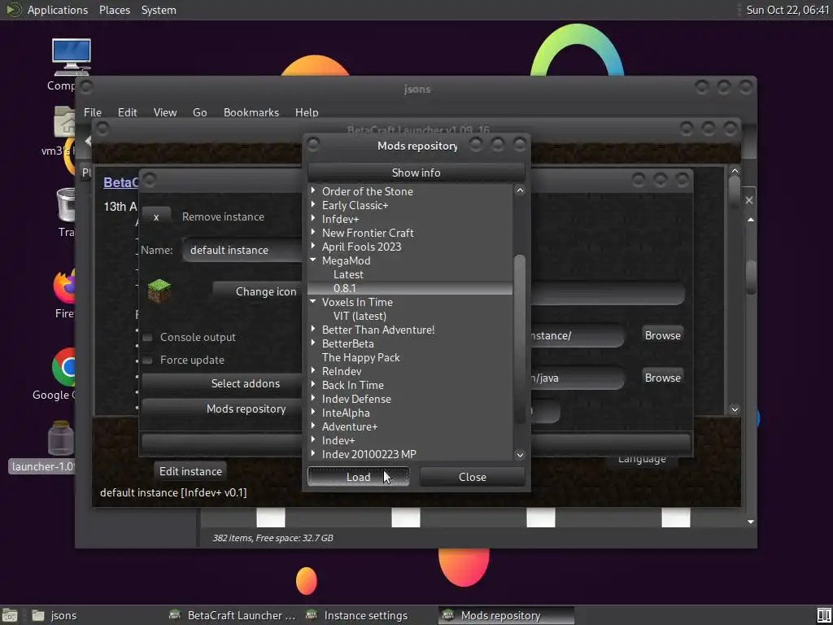Click Browse next to instance path
This screenshot has height=625, width=833.
pos(662,335)
